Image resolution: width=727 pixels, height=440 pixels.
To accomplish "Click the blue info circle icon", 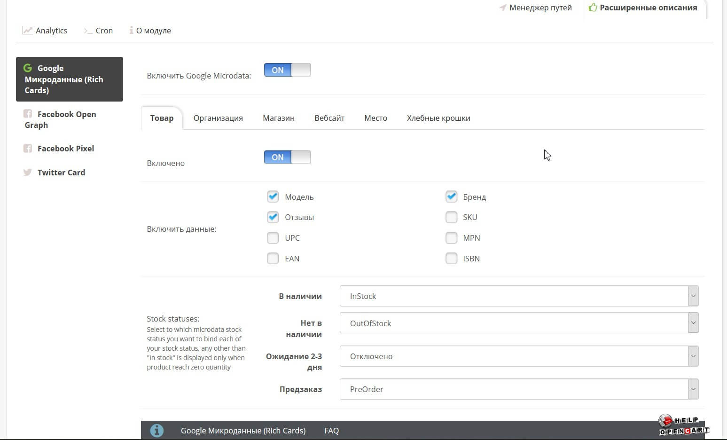I will [157, 430].
